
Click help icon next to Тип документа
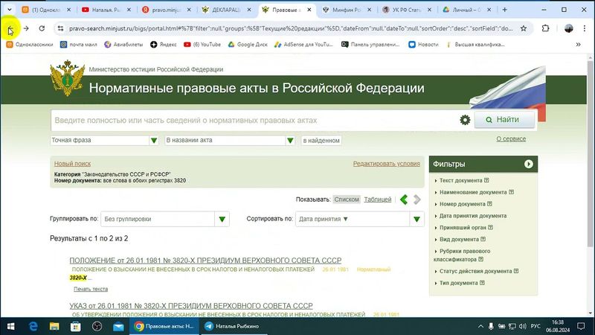482,283
